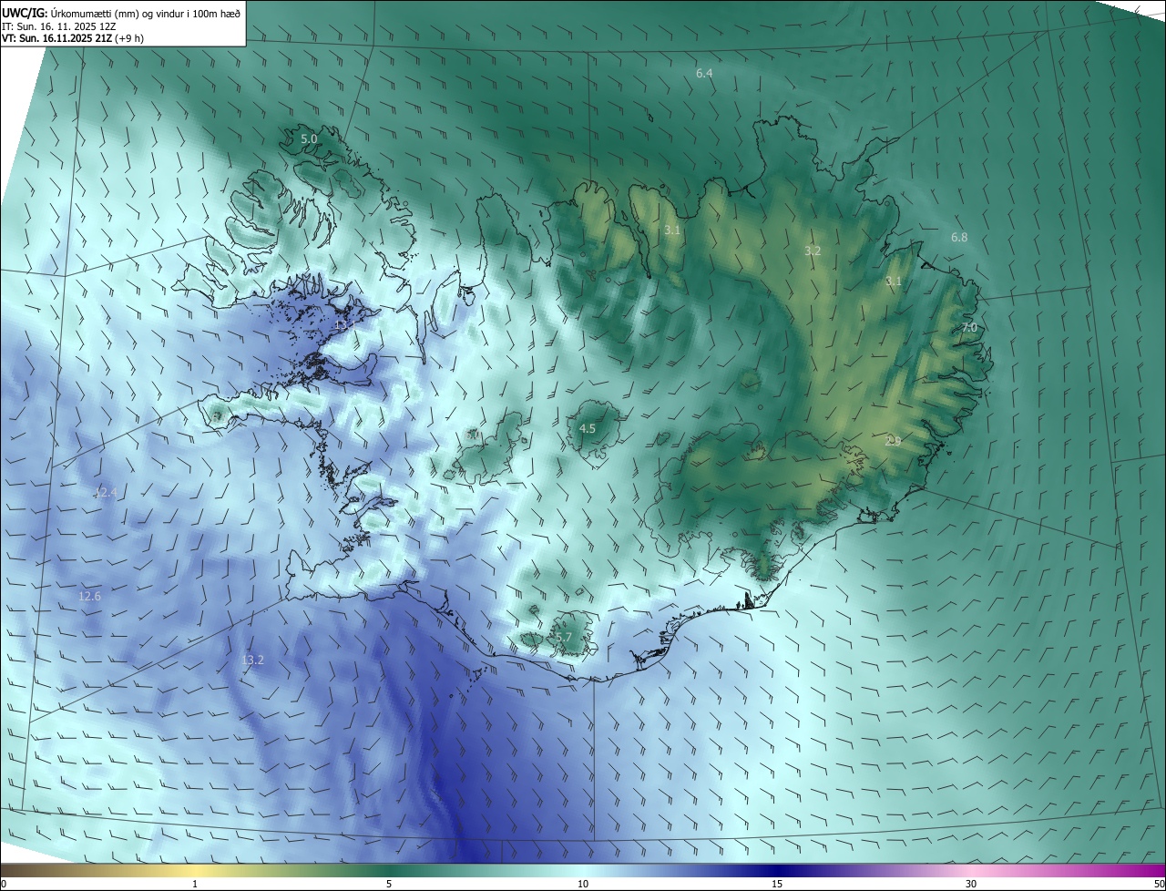Click the VT: Sun. 16.11.2025 21Z line

pyautogui.click(x=73, y=38)
